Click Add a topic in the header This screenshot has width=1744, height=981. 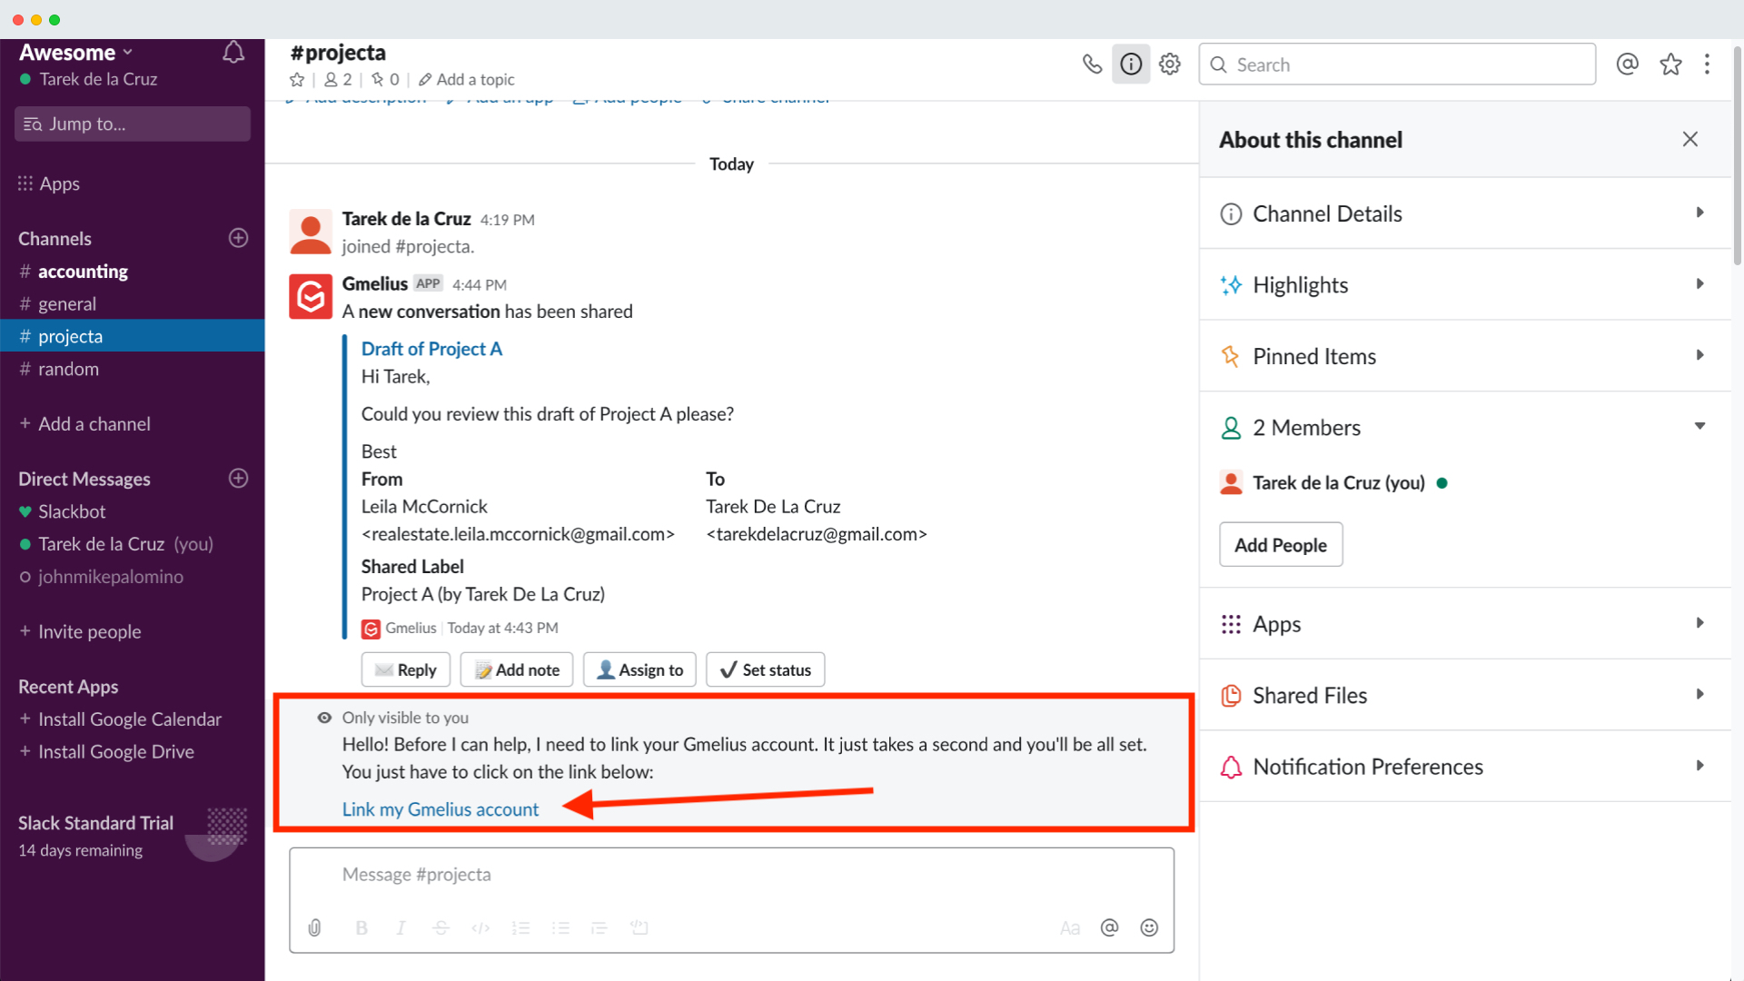point(466,80)
